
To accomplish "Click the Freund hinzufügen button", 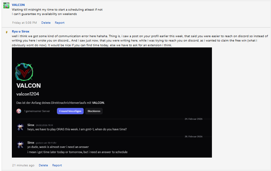I will click(x=70, y=111).
